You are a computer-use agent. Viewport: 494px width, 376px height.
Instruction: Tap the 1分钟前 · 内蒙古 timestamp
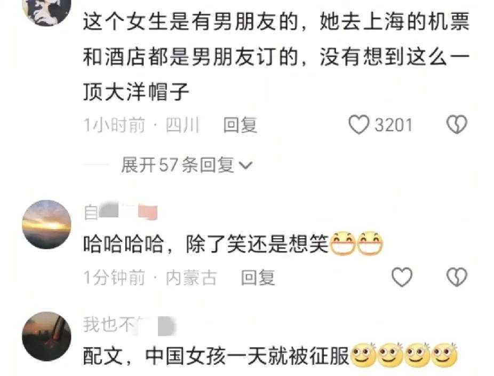click(150, 278)
